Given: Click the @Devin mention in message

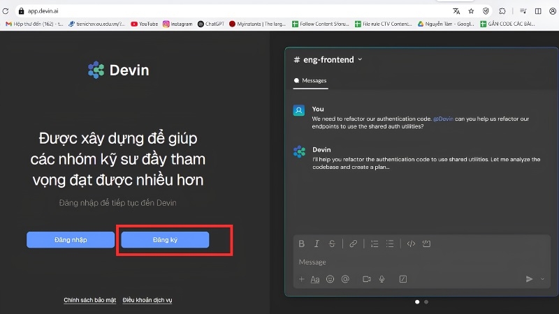Looking at the screenshot, I should click(x=443, y=119).
